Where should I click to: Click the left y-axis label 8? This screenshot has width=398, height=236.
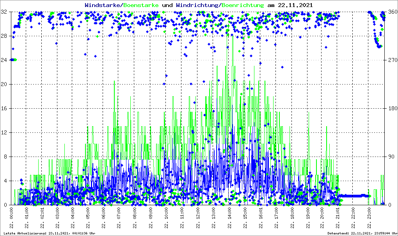pyautogui.click(x=5, y=157)
